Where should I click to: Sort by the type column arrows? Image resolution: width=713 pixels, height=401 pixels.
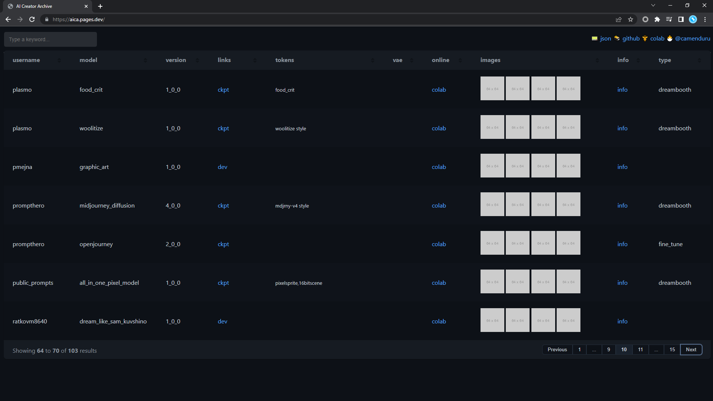(x=699, y=60)
